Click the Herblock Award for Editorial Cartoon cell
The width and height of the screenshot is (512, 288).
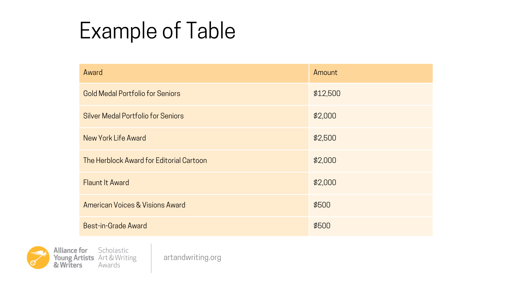[145, 161]
